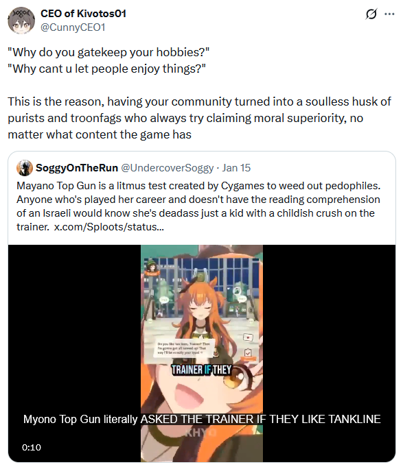This screenshot has width=403, height=469.
Task: Open the CEO of Kivotos01 display name
Action: (83, 14)
